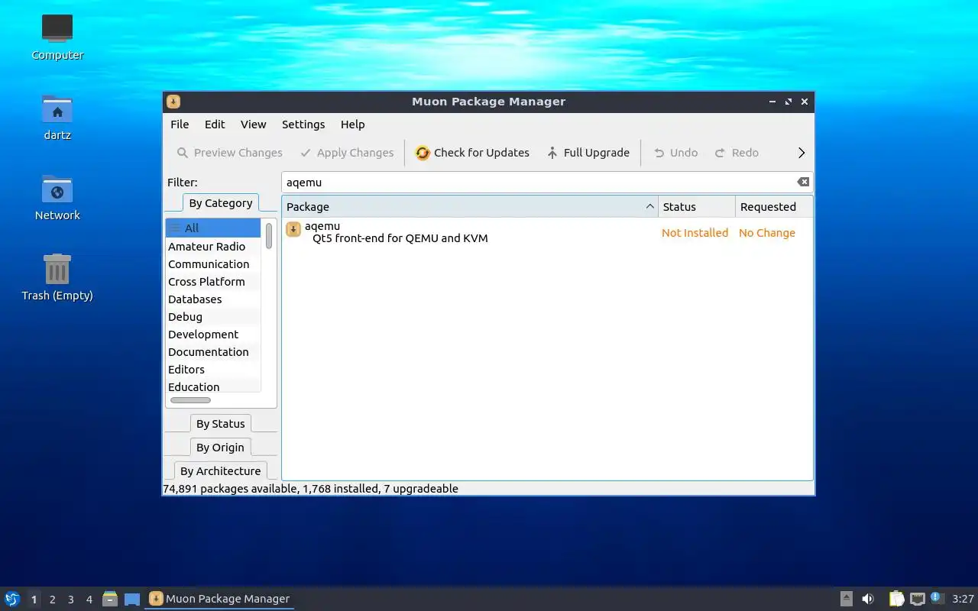Click the Redo toolbar button
The height and width of the screenshot is (611, 978).
[x=737, y=153]
